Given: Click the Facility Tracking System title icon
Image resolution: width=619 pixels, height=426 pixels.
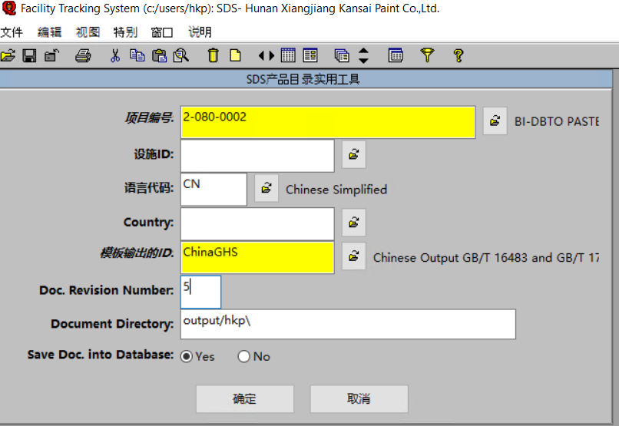Looking at the screenshot, I should (8, 8).
